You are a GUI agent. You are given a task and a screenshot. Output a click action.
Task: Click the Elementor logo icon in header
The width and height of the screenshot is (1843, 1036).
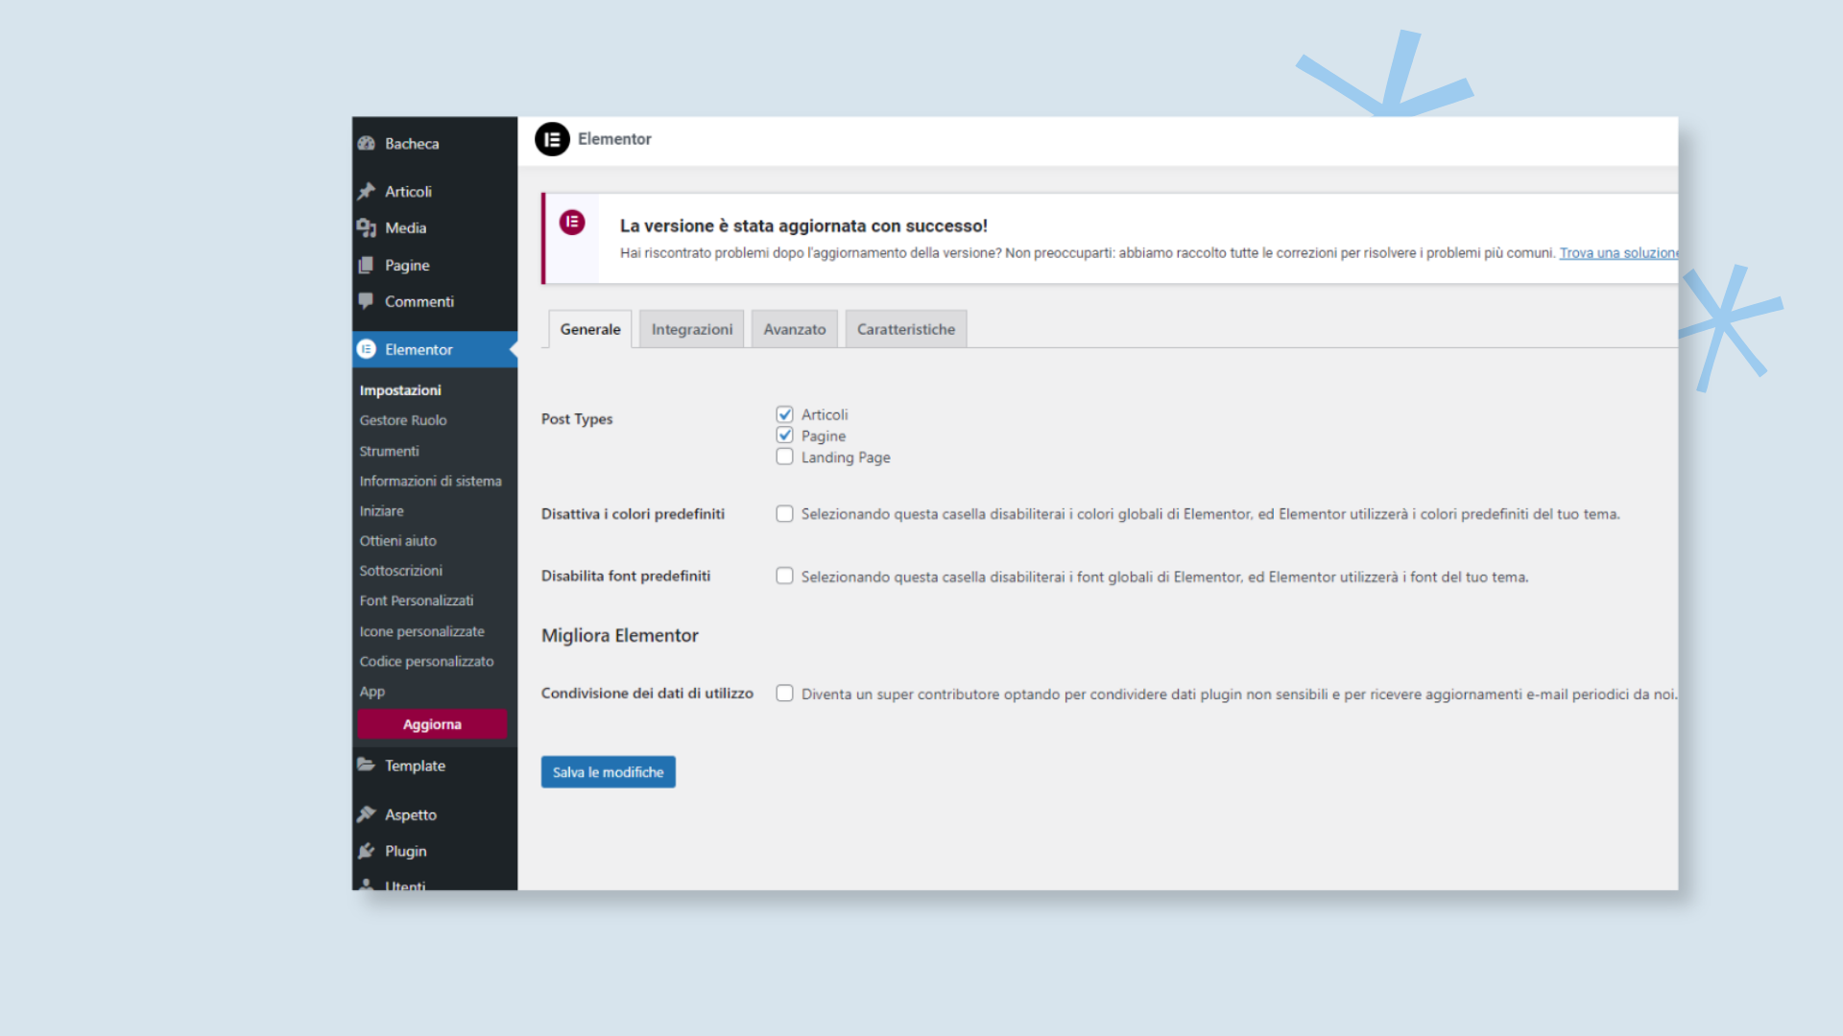tap(553, 138)
